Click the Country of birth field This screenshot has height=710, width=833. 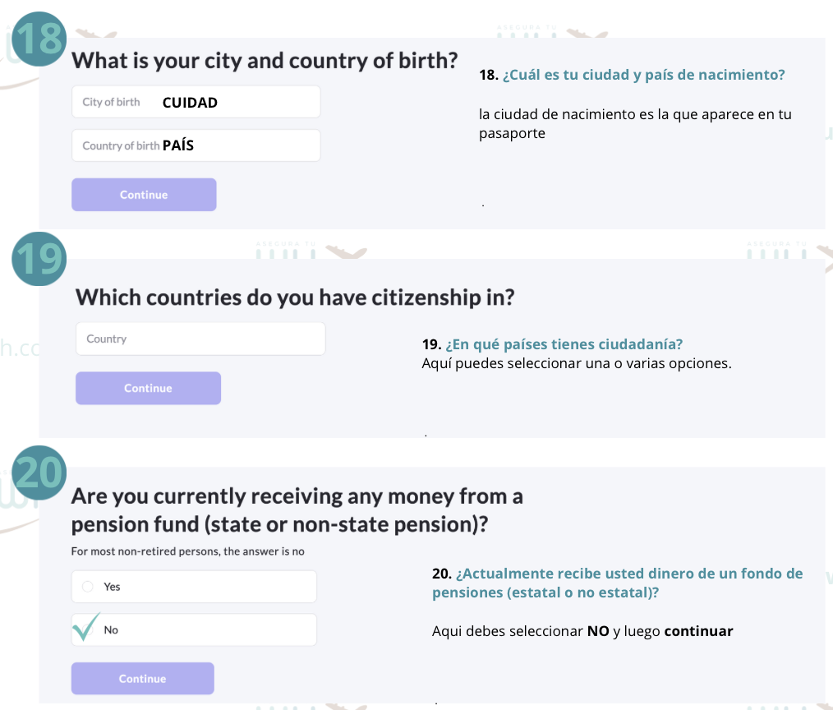196,146
